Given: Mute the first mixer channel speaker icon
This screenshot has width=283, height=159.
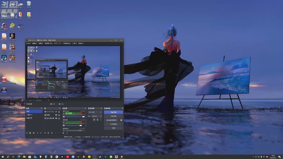Looking at the screenshot, I should tap(64, 117).
